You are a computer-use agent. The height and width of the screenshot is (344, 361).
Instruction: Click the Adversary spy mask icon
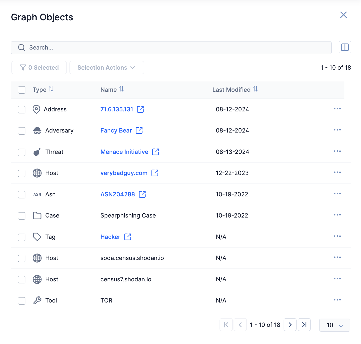37,131
